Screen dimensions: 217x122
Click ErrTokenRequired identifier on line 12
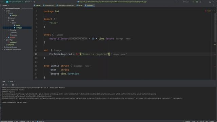pyautogui.click(x=60, y=54)
